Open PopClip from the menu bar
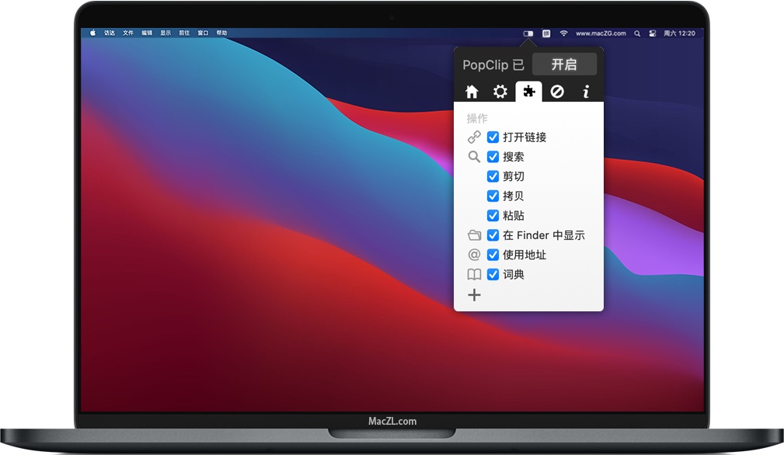The height and width of the screenshot is (455, 784). tap(528, 33)
